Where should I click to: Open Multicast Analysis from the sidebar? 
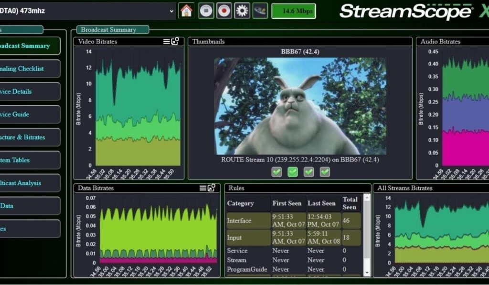(x=30, y=183)
